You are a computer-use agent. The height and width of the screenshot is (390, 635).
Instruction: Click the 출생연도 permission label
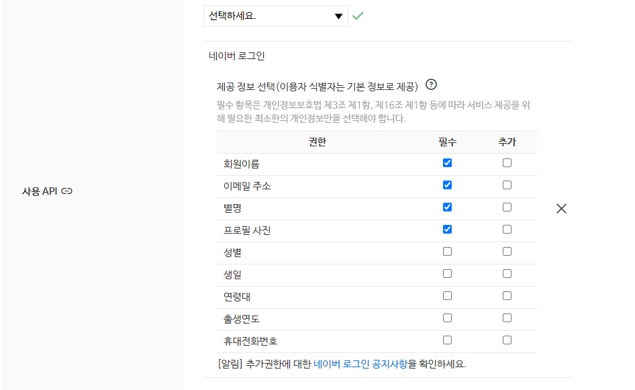point(242,319)
